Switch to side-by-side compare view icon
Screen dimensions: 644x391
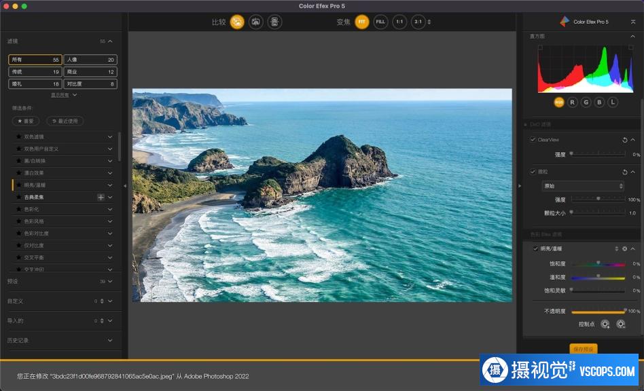click(274, 22)
